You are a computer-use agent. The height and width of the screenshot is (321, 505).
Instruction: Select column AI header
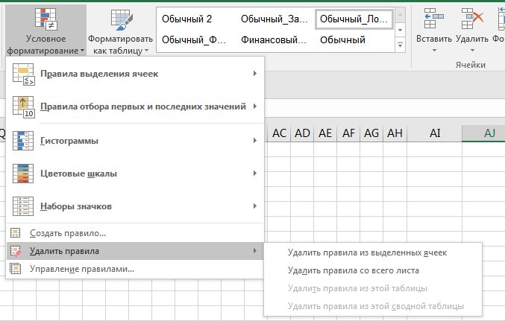[435, 133]
